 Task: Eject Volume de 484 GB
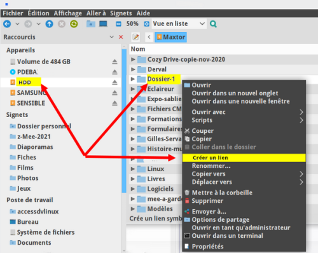pos(114,62)
